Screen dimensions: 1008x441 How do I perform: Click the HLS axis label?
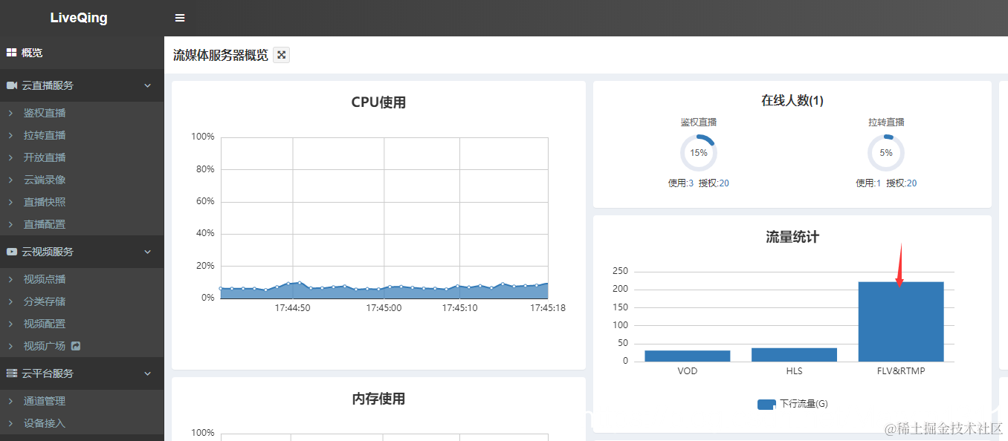coord(794,371)
